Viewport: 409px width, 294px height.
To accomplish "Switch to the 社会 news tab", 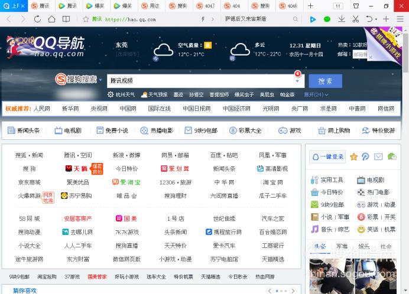I will tap(386, 246).
